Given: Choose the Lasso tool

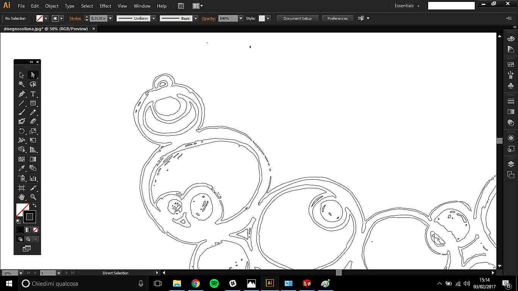Looking at the screenshot, I should pos(33,84).
